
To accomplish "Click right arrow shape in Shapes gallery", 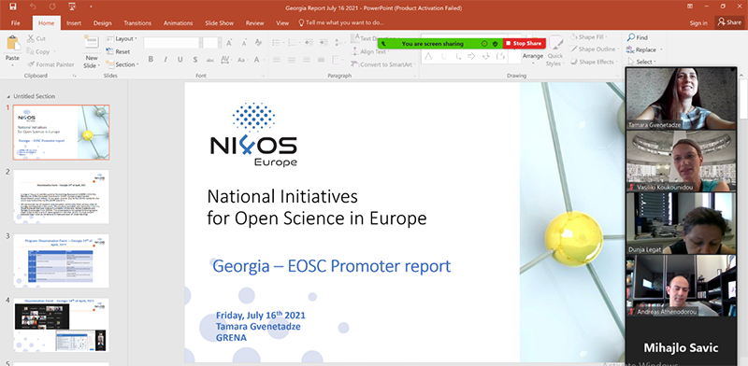I will [471, 57].
